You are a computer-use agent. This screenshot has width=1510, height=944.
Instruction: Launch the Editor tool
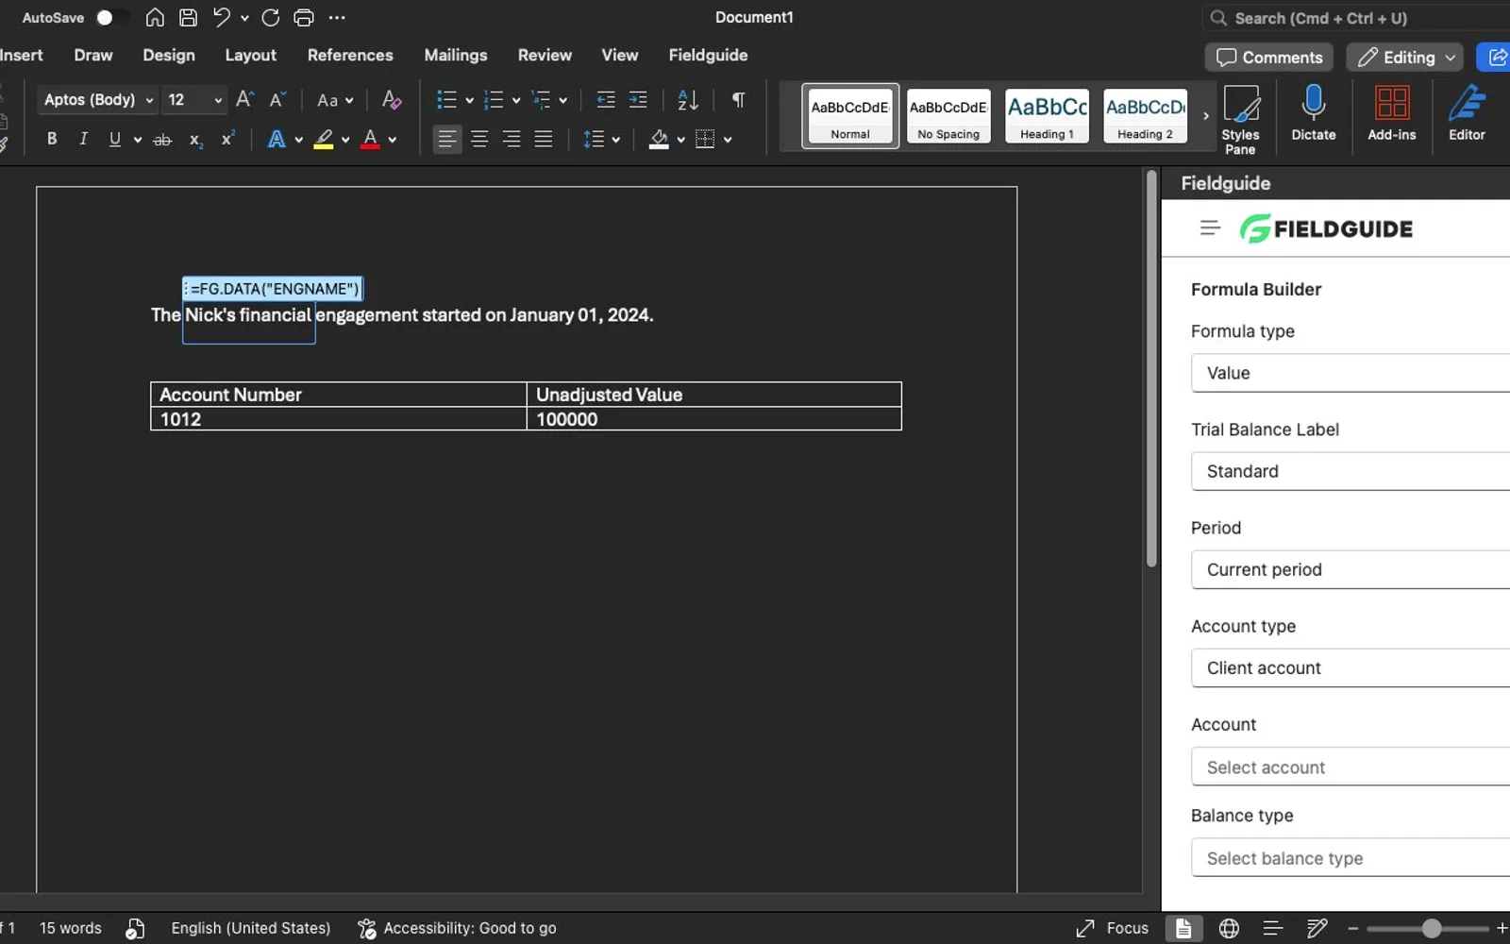(1467, 113)
